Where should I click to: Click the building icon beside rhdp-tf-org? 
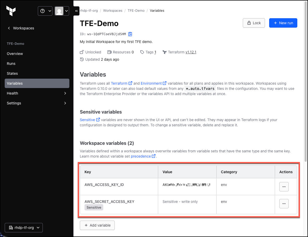tap(11, 228)
